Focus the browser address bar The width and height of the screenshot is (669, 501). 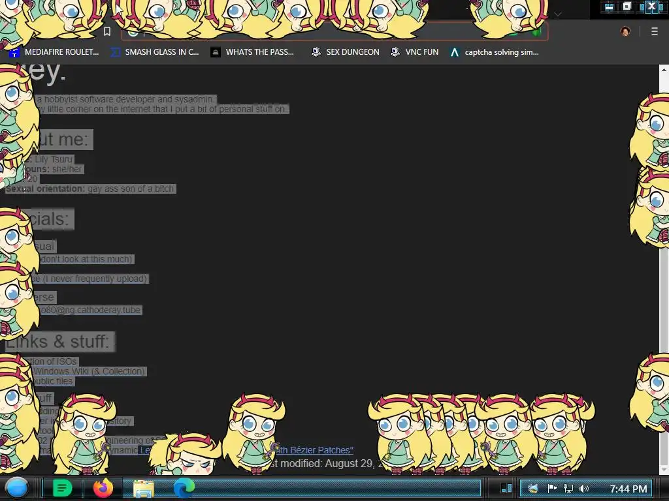(x=335, y=32)
